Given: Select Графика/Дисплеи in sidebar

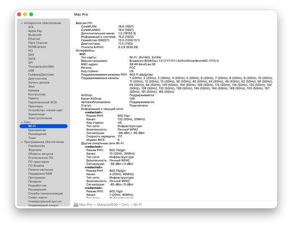Looking at the screenshot, I should (x=41, y=75).
